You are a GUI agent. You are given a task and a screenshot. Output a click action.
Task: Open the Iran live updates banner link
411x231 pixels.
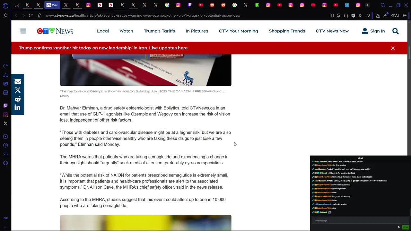tap(104, 48)
